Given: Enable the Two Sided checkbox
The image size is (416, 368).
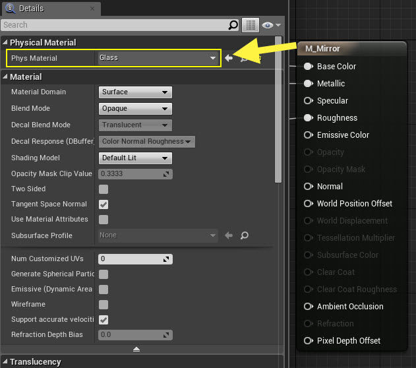Looking at the screenshot, I should [x=104, y=189].
